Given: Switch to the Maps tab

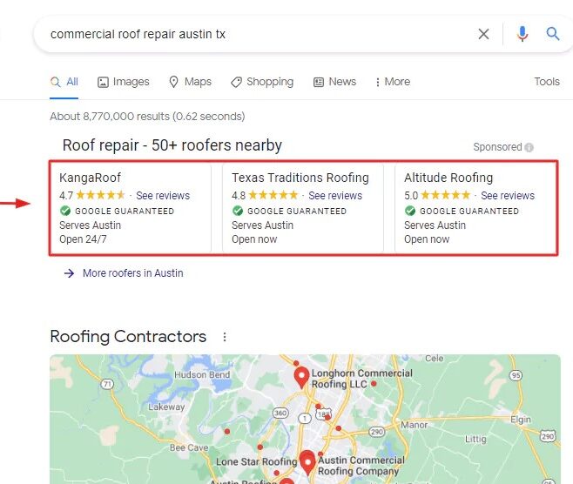Looking at the screenshot, I should [190, 82].
